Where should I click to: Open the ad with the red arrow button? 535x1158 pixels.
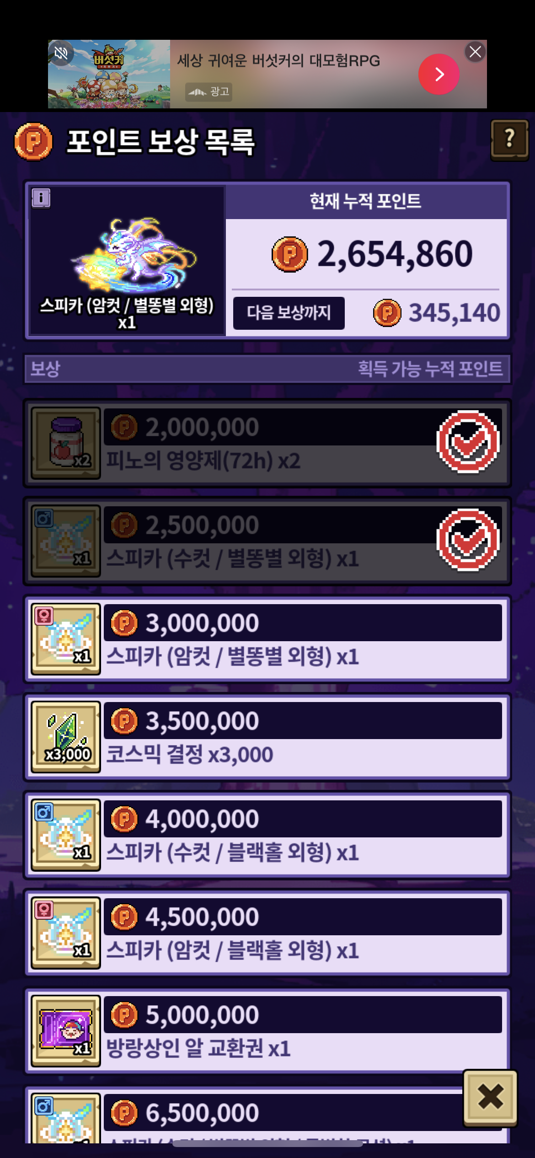(x=439, y=74)
